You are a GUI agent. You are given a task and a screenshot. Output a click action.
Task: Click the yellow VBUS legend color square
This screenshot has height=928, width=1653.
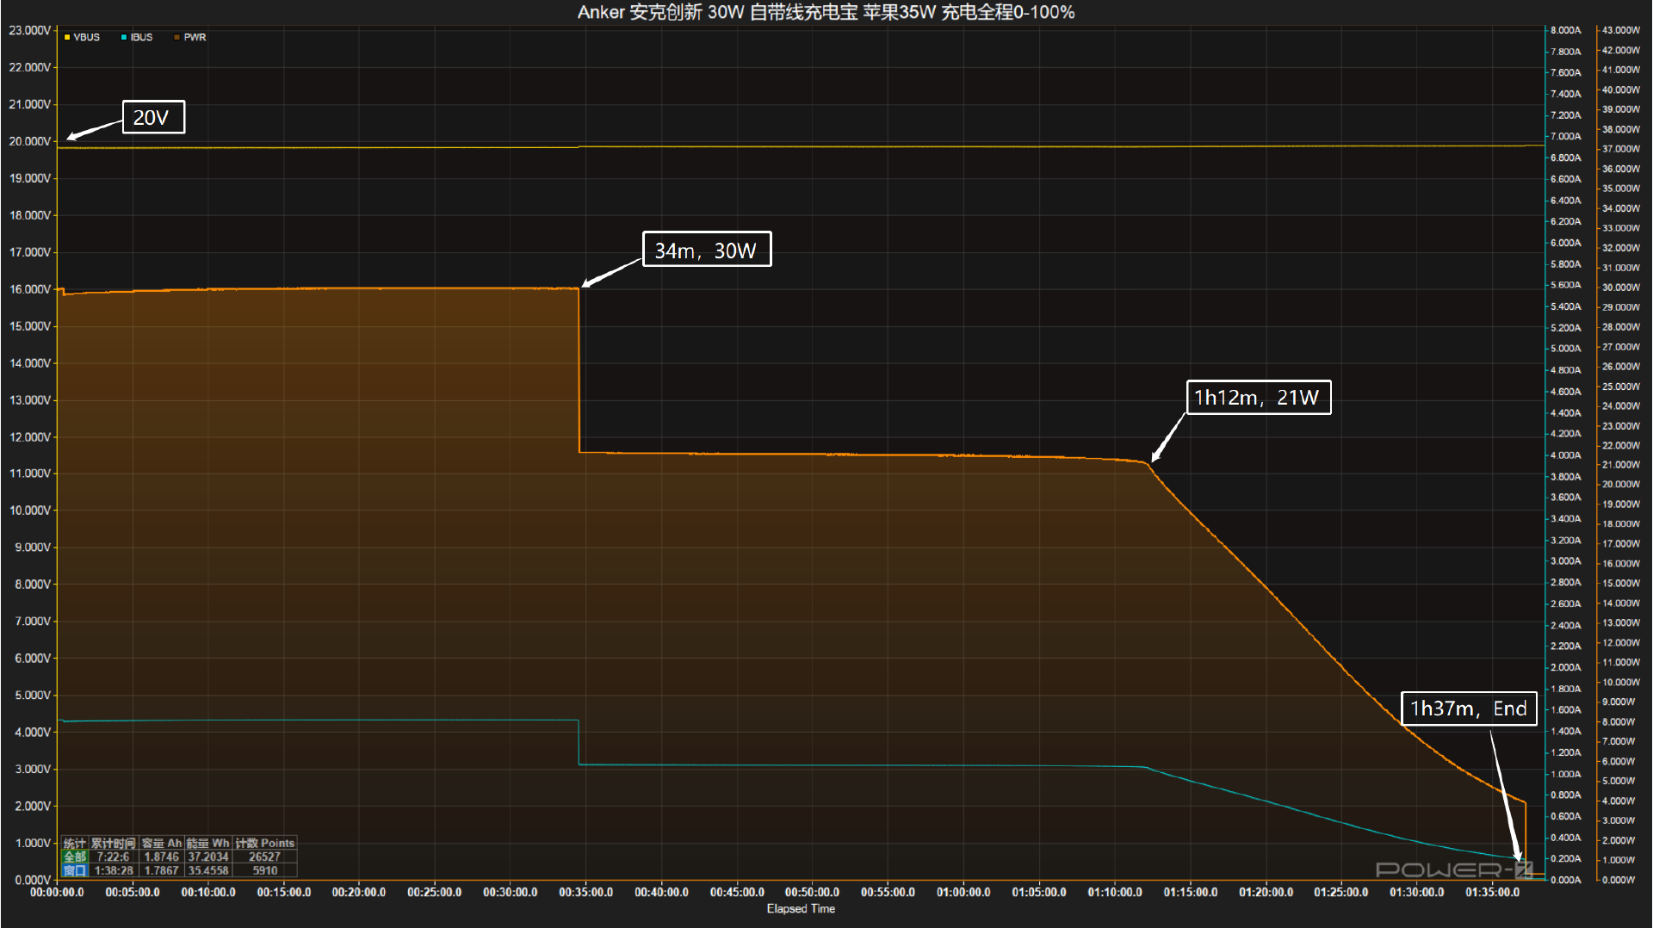pyautogui.click(x=67, y=38)
